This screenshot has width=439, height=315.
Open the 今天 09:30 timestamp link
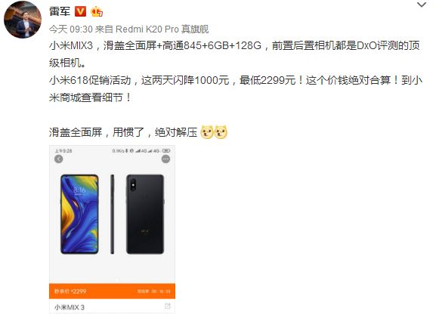71,29
